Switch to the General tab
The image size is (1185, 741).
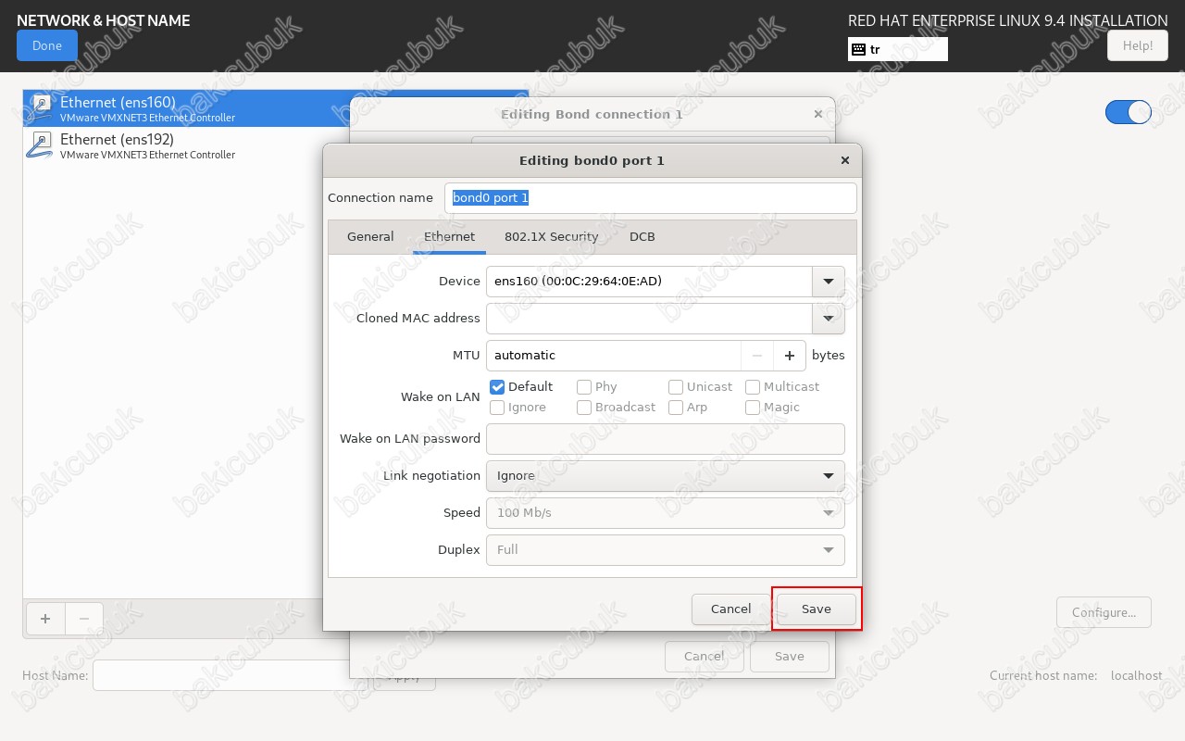[x=370, y=237]
